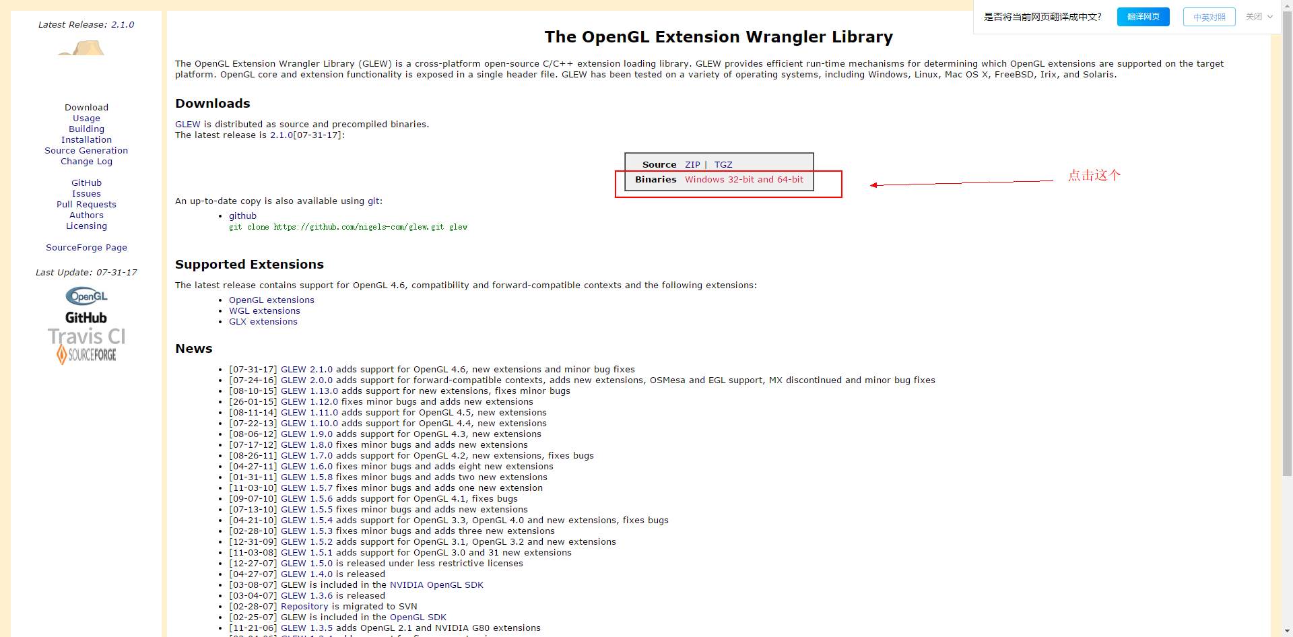Open GLEW 1.5.5 news link
The image size is (1293, 637).
pyautogui.click(x=306, y=510)
